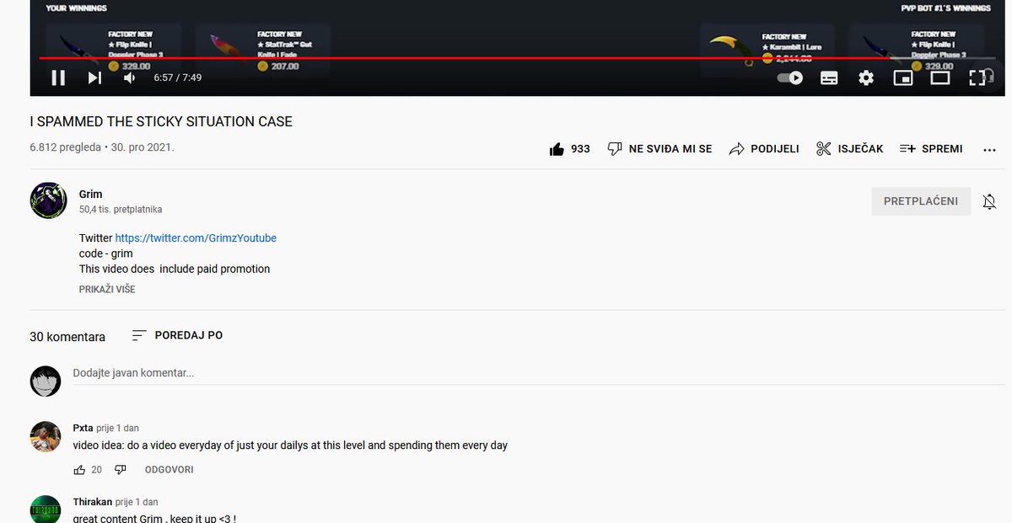Viewport: 1012px width, 523px height.
Task: Click the video title text
Action: pos(161,121)
